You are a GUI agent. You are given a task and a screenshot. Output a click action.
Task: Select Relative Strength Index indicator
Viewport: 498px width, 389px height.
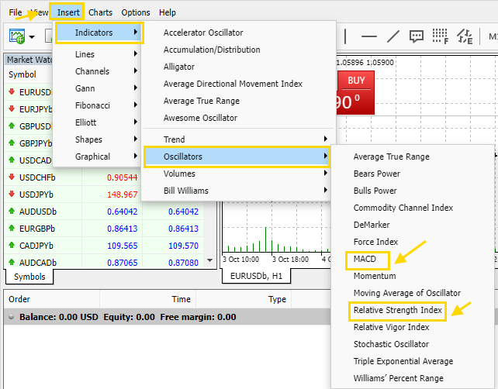(x=398, y=310)
